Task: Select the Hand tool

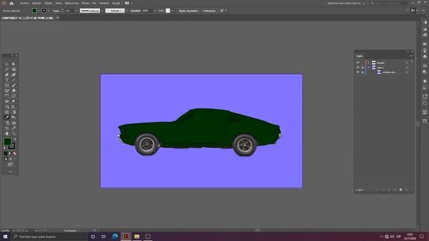Action: tap(7, 134)
